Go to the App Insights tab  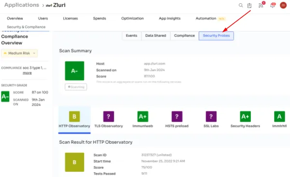pos(169,18)
